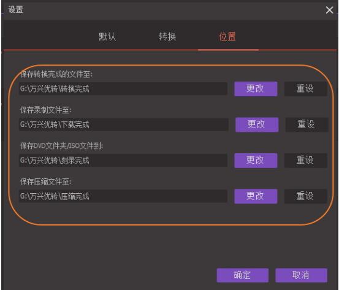Click 重设 for converted files folder
Viewport: 339px width, 290px height.
305,89
